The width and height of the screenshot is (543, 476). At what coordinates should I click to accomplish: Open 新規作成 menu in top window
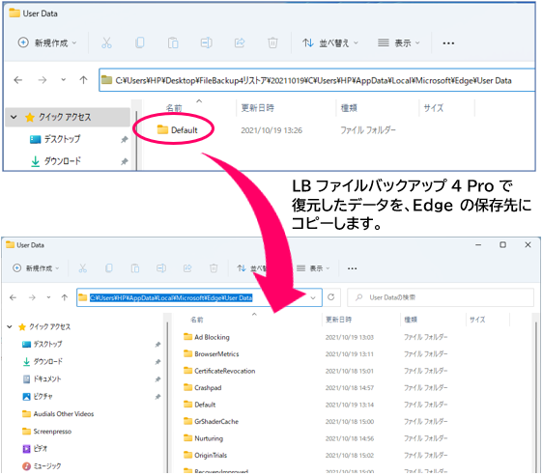[47, 42]
